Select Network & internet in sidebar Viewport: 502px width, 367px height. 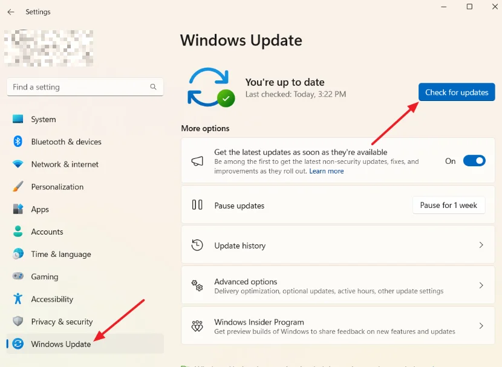click(x=85, y=164)
